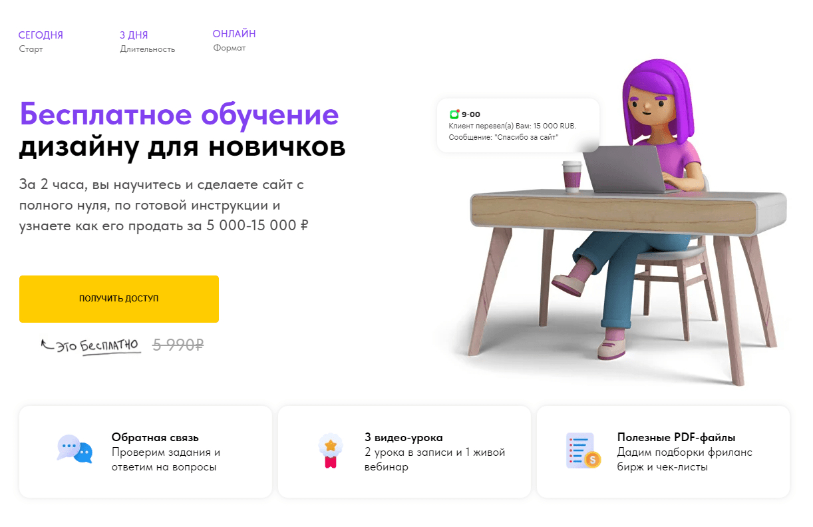Select the ОНЛАЙН format label
Image resolution: width=813 pixels, height=527 pixels.
point(234,34)
